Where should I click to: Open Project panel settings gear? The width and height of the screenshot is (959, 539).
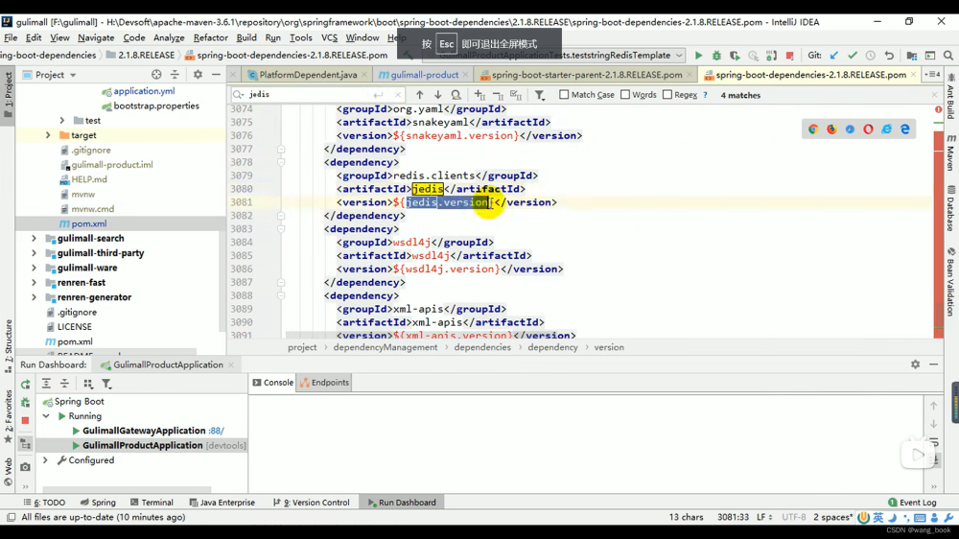point(198,75)
